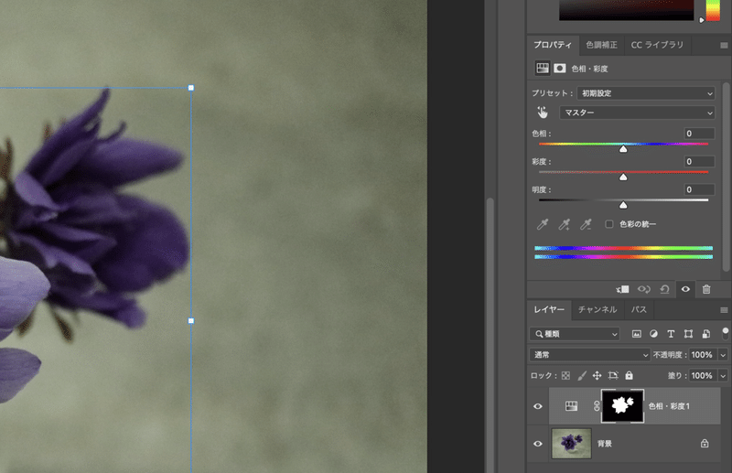732x473 pixels.
Task: Click the hue/saturation adjustment layer icon
Action: click(571, 406)
